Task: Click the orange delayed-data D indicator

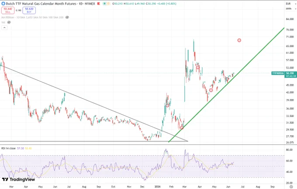Action: pyautogui.click(x=108, y=3)
